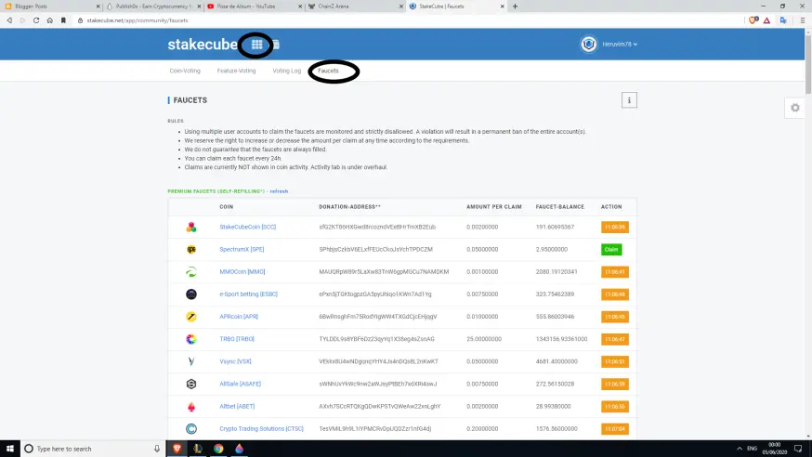Launch Chrome from the Windows taskbar
The width and height of the screenshot is (812, 457).
[218, 449]
